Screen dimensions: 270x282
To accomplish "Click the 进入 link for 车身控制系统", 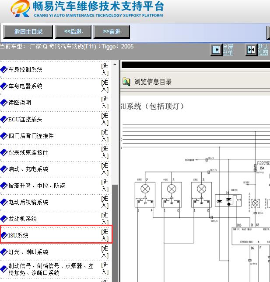I will click(x=105, y=69).
